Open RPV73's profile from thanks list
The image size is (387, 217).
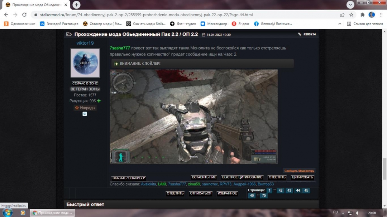[x=226, y=184]
